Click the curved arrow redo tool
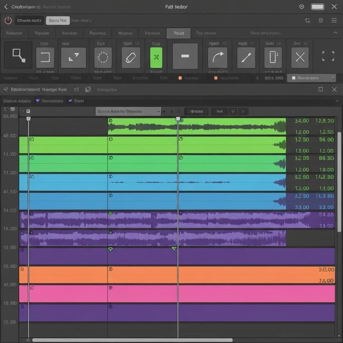343x343 pixels. click(218, 57)
